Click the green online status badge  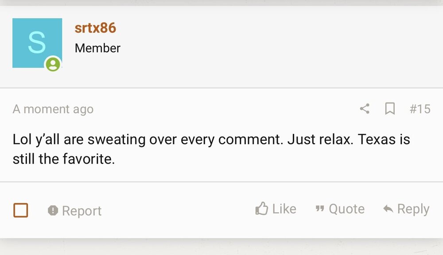53,65
